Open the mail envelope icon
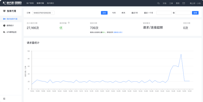The image size is (203, 102). 183,3
